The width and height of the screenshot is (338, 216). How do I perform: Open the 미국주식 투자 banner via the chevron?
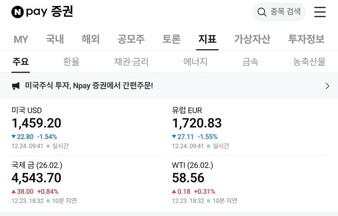tap(327, 85)
